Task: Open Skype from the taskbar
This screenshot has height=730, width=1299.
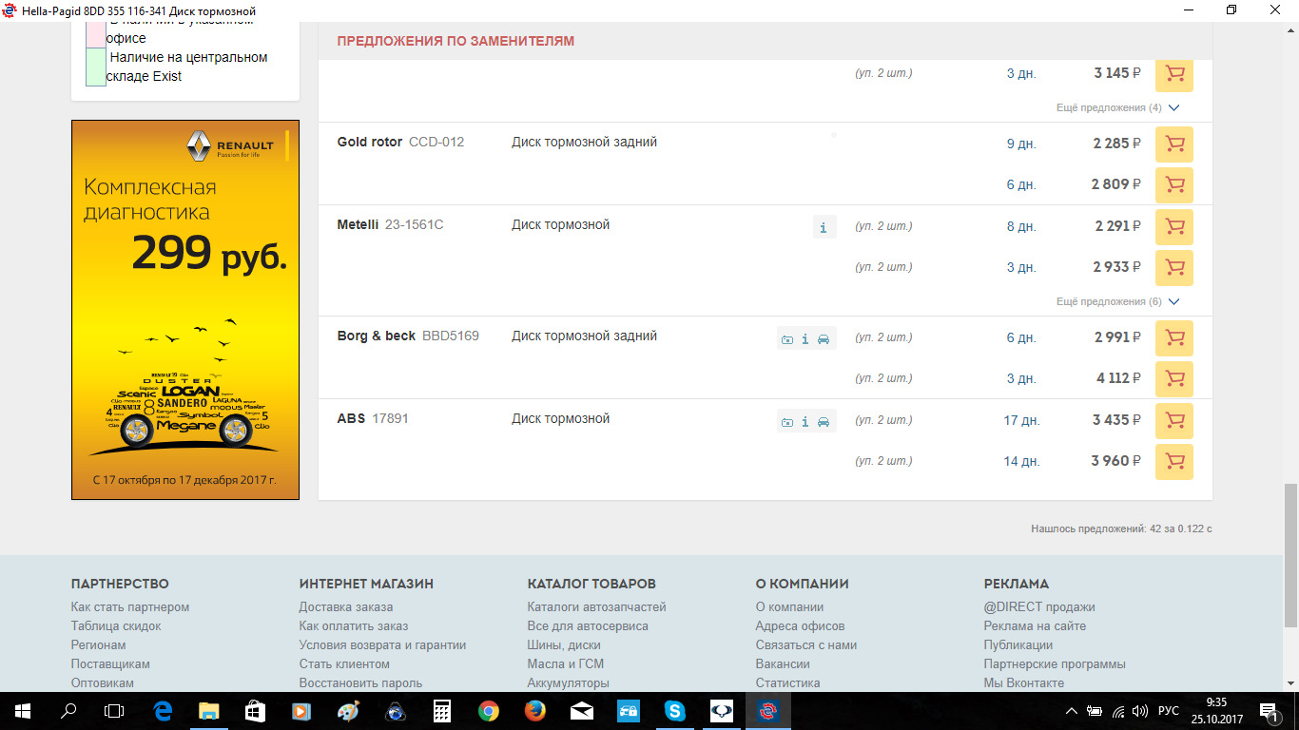Action: (x=675, y=710)
